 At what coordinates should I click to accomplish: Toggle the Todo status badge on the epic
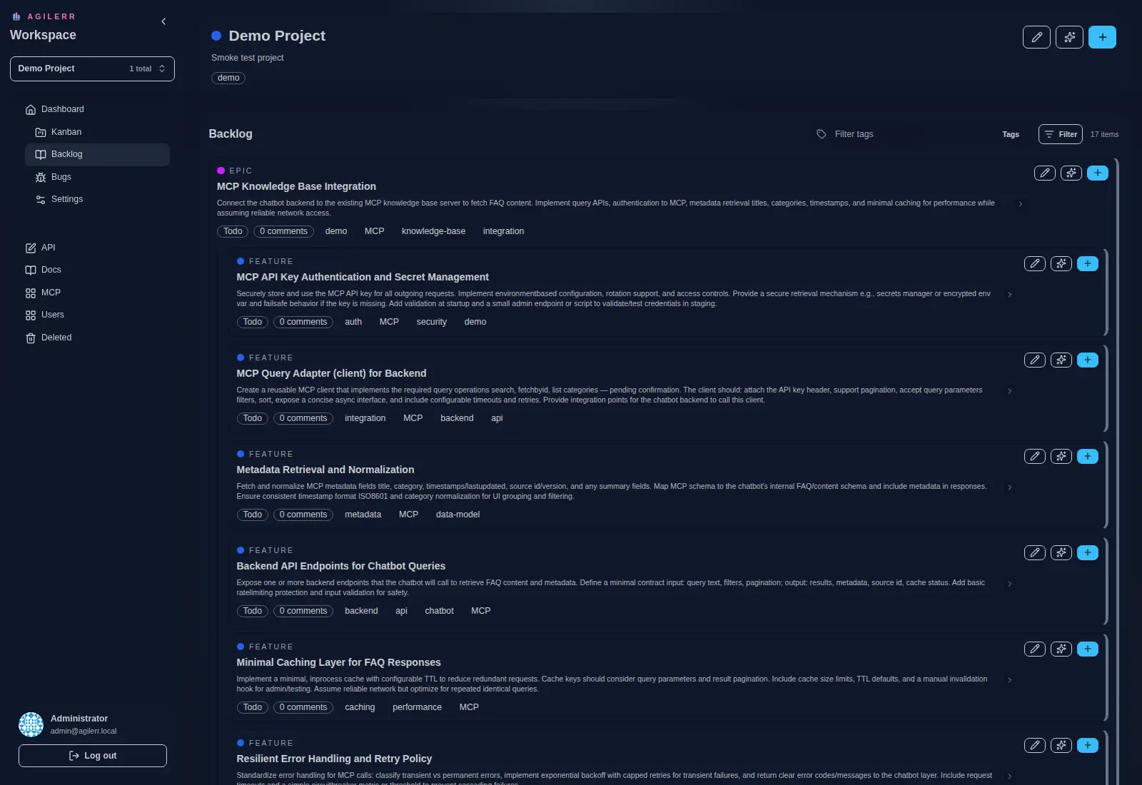(232, 231)
